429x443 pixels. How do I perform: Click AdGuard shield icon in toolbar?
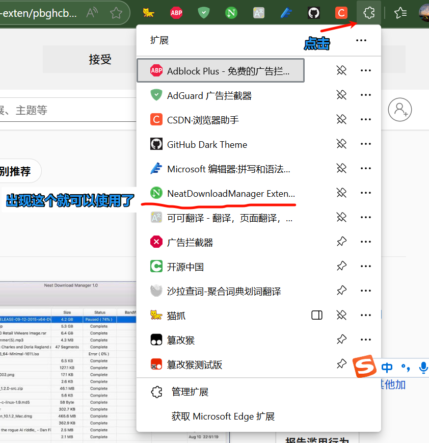(x=204, y=13)
